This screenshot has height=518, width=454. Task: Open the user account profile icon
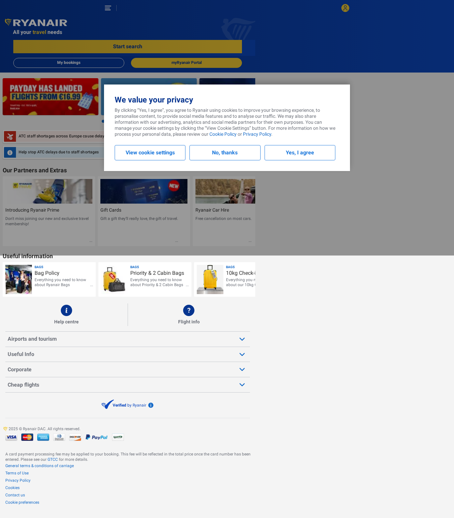point(345,8)
